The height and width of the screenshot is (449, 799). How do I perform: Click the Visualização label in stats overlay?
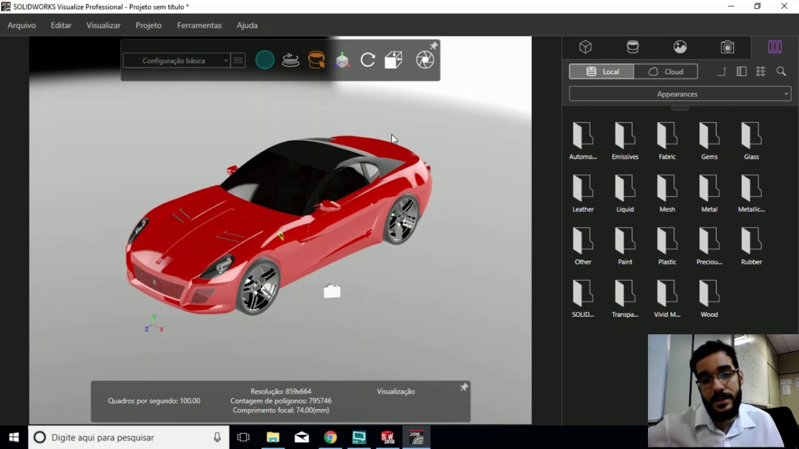396,392
